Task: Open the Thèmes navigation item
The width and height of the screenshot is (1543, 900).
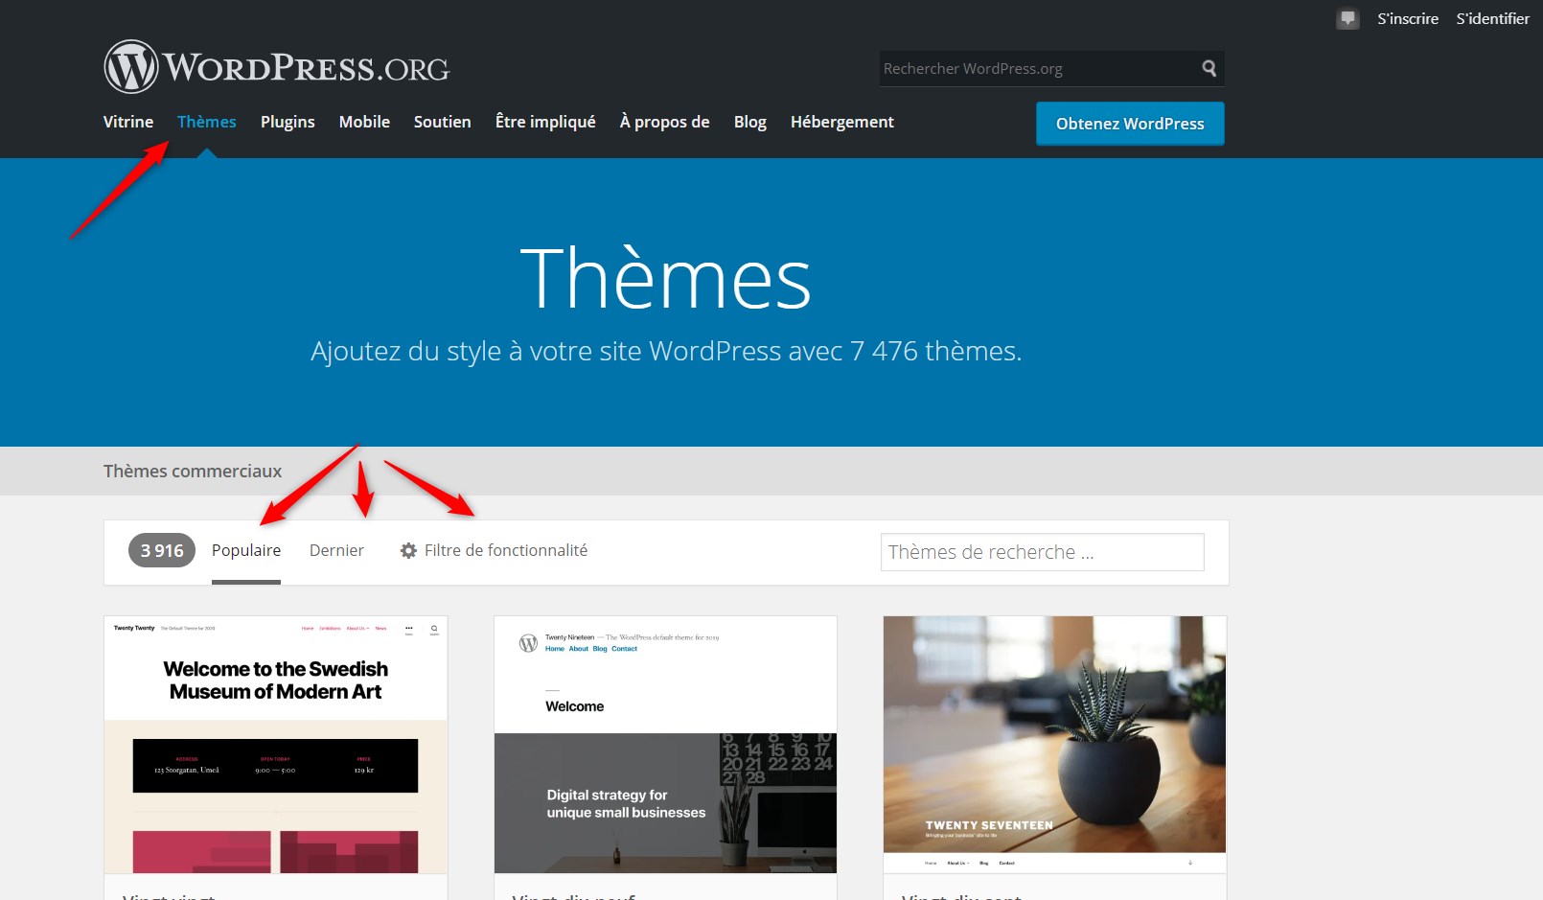Action: (x=206, y=122)
